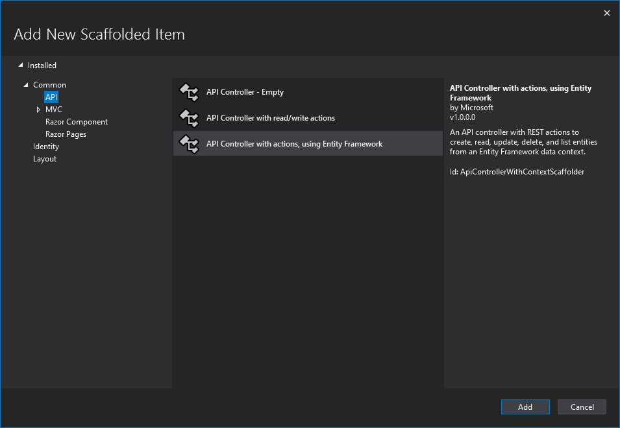Click the Installed header label
This screenshot has height=428, width=620.
tap(42, 65)
